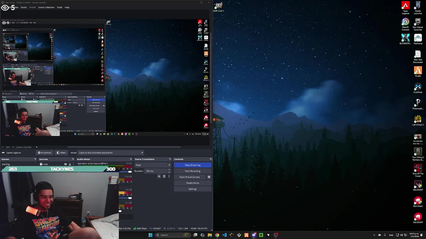This screenshot has height=239, width=426.
Task: Undock the Sources panel
Action: [x=73, y=159]
